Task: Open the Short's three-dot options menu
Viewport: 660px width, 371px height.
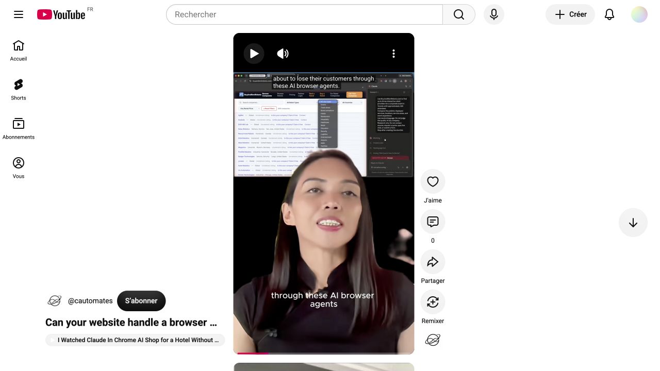Action: click(393, 54)
